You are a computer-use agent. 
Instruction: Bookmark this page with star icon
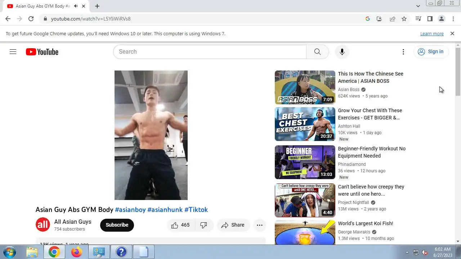(404, 19)
